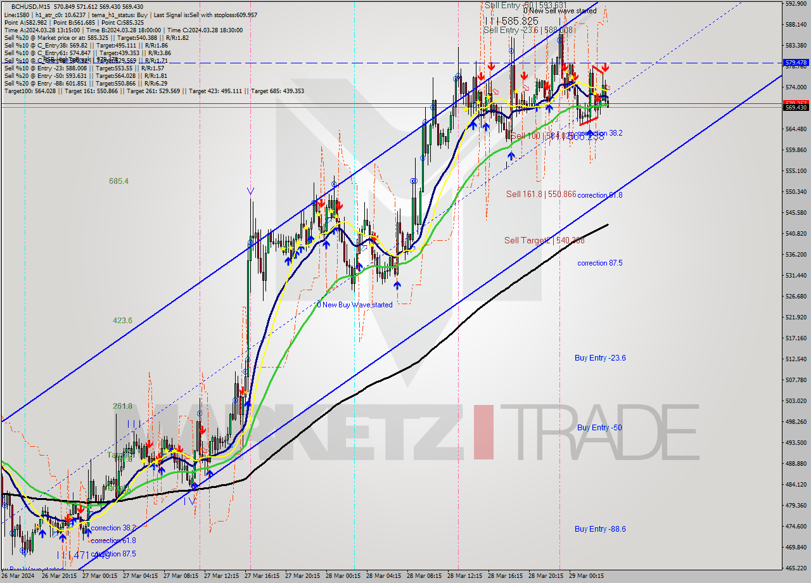Click the '28 Mar 12:15' time axis label
Viewport: 811px width, 583px height.
click(465, 576)
